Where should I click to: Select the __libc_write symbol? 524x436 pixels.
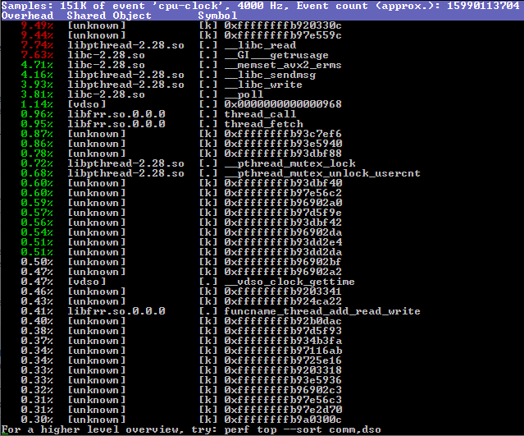tap(263, 85)
